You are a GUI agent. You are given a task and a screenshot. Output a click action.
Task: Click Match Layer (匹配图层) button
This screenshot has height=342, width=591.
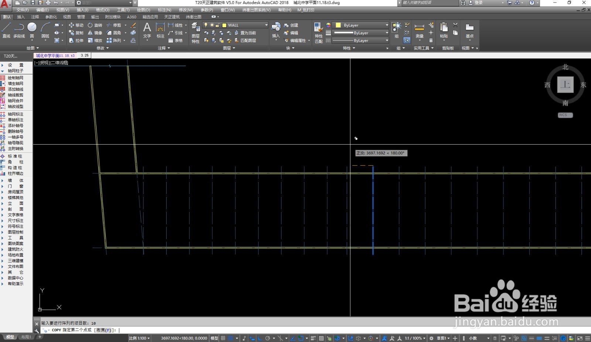tap(245, 41)
